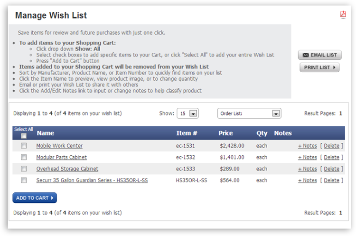This screenshot has width=356, height=236.
Task: Select the price $1,401.00
Action: (232, 157)
